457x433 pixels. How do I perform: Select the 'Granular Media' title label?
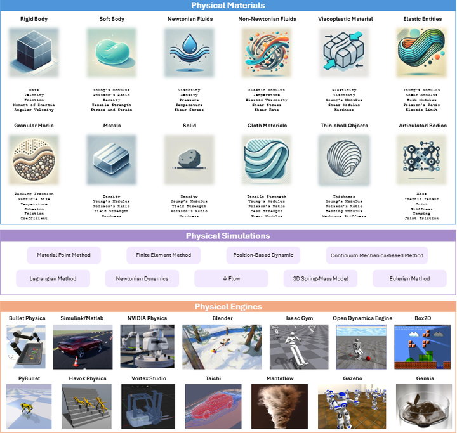(34, 126)
